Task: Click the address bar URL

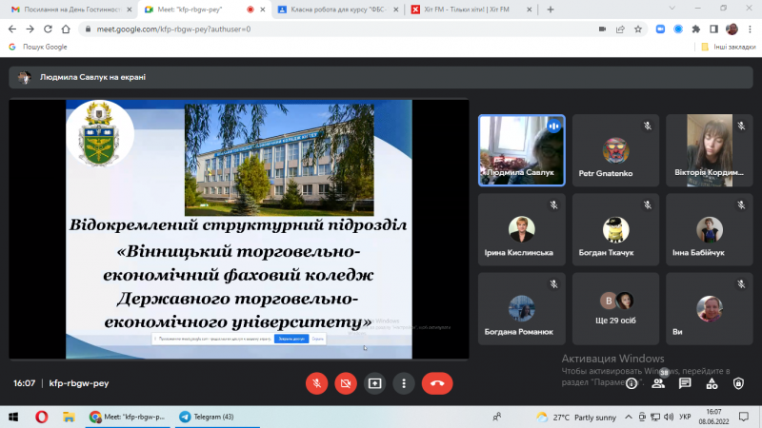Action: [x=173, y=29]
